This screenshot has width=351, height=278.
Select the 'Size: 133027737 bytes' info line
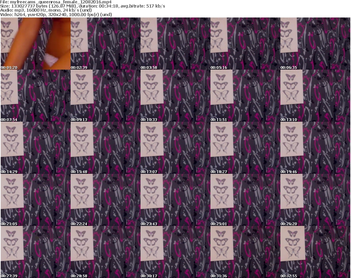coord(83,6)
